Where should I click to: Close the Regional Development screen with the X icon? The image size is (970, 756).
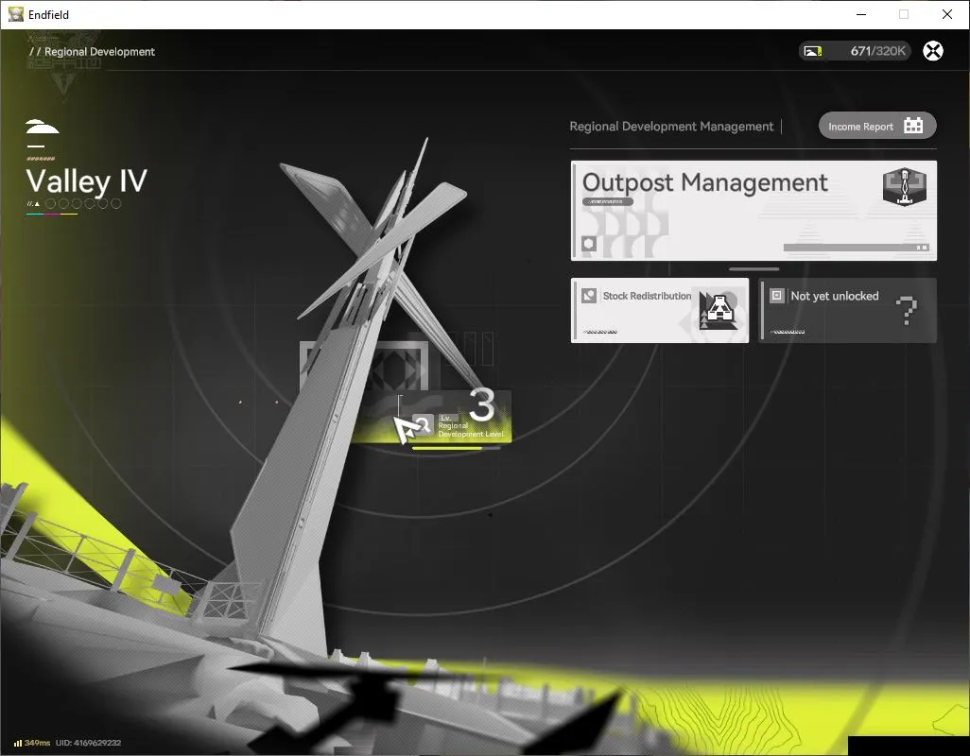(x=933, y=51)
